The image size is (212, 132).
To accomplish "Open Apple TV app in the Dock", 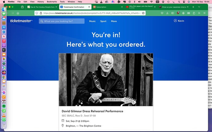I will pyautogui.click(x=4, y=50).
